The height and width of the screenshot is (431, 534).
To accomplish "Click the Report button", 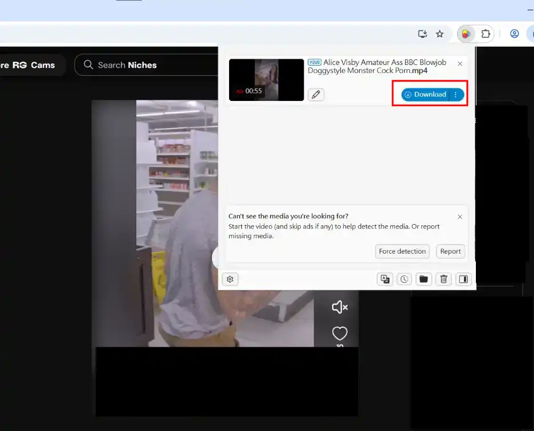I will pos(450,251).
